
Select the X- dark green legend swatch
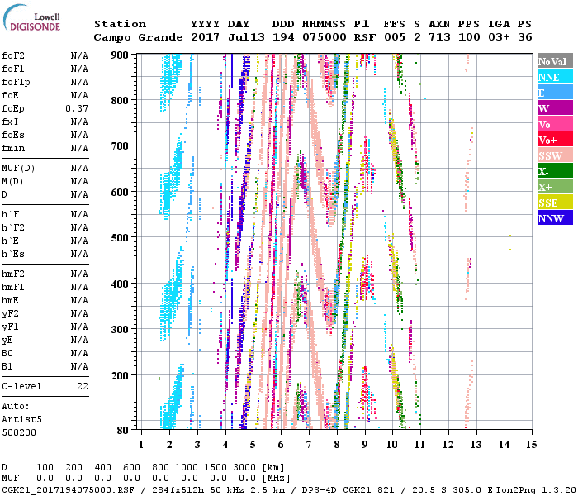552,172
